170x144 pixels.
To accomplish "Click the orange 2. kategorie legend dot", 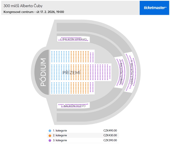I will tap(50, 135).
